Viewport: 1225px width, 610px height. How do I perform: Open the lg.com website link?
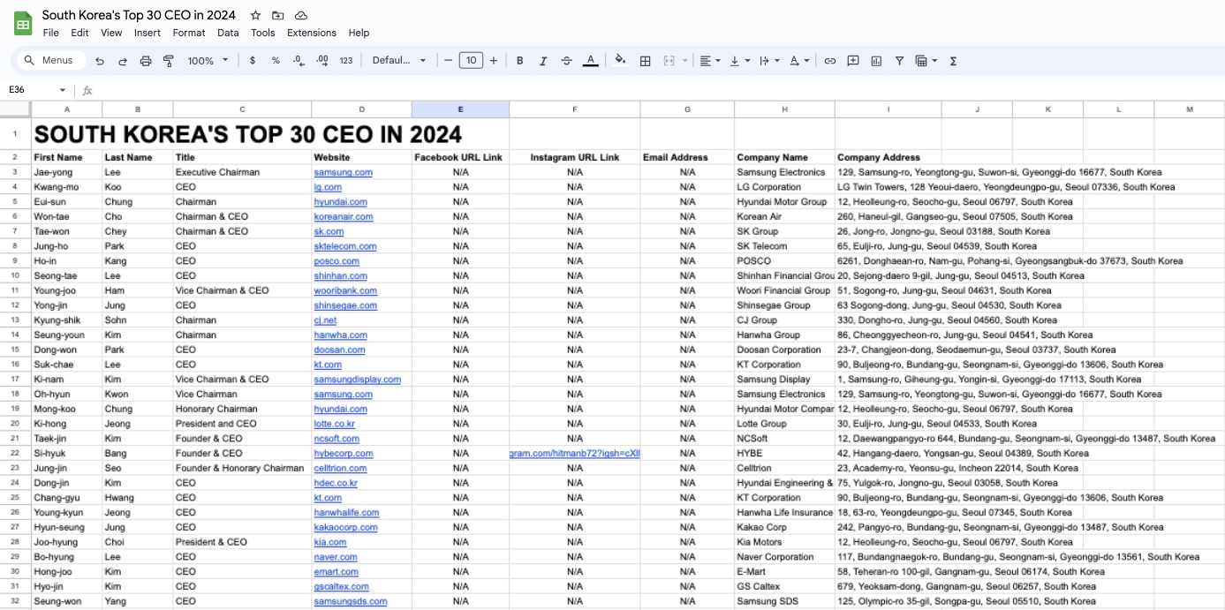pyautogui.click(x=328, y=187)
